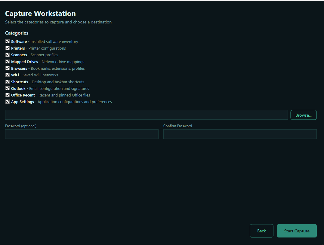324x245 pixels.
Task: Deselect the Shortcuts checkbox
Action: [8, 82]
